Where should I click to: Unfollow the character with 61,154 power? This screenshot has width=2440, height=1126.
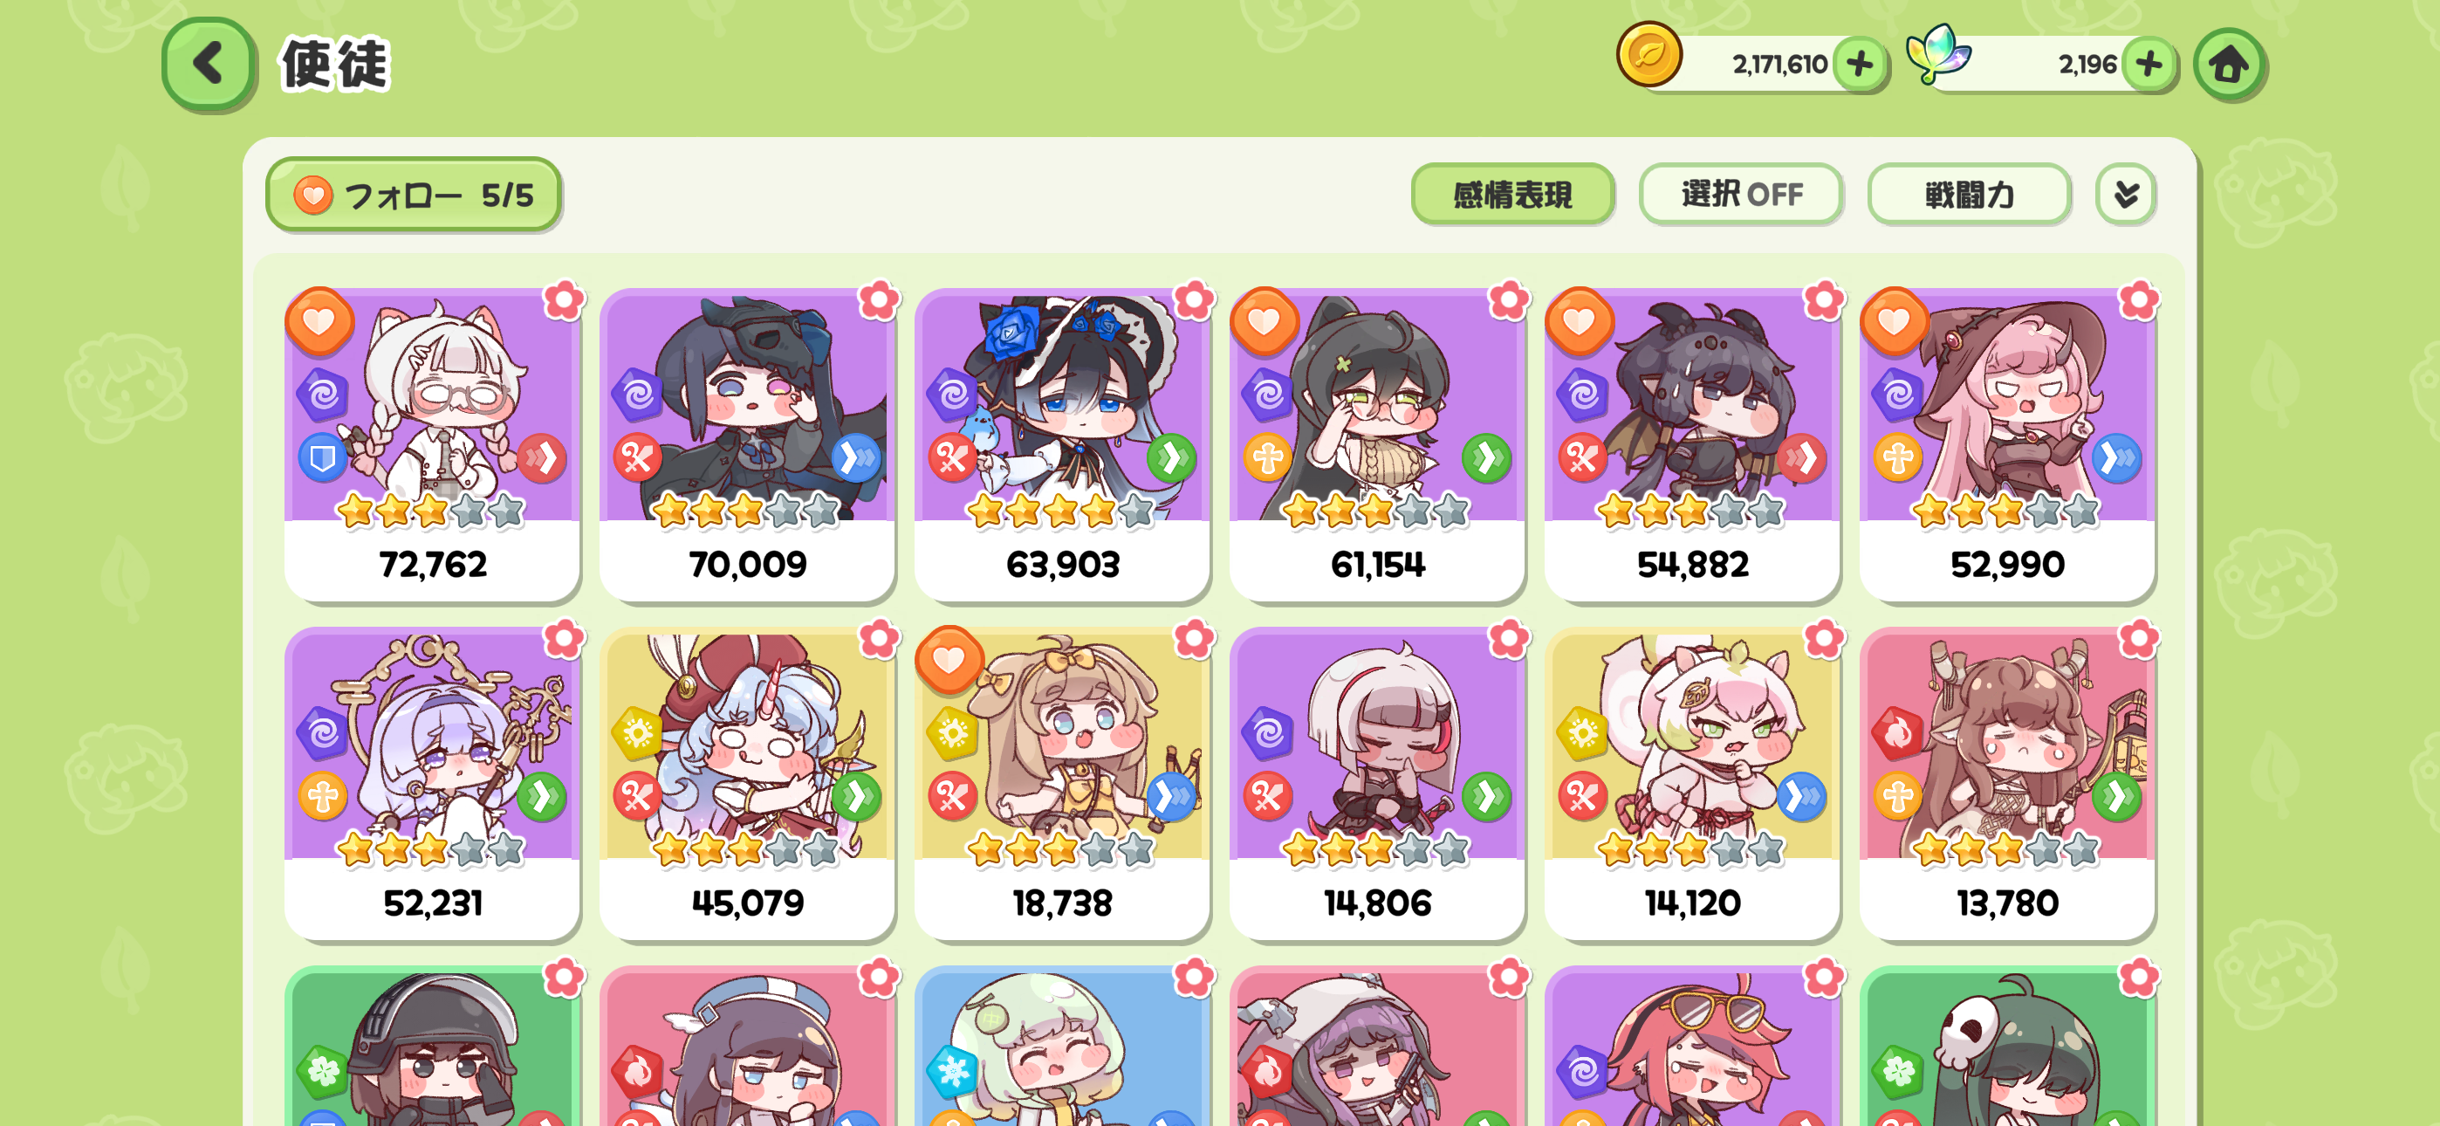point(1264,322)
